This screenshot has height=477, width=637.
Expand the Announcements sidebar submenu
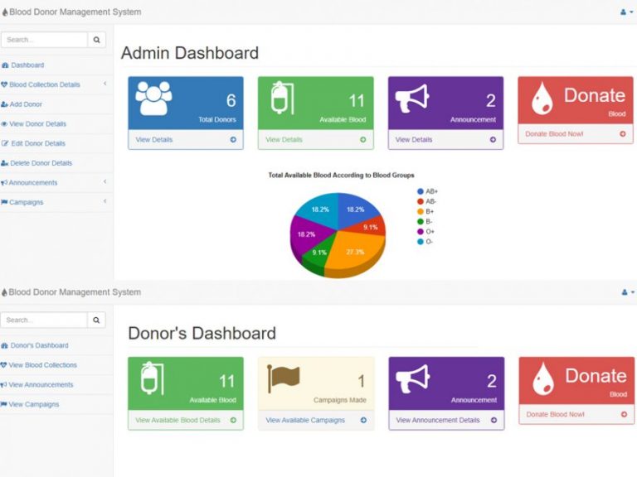[105, 182]
